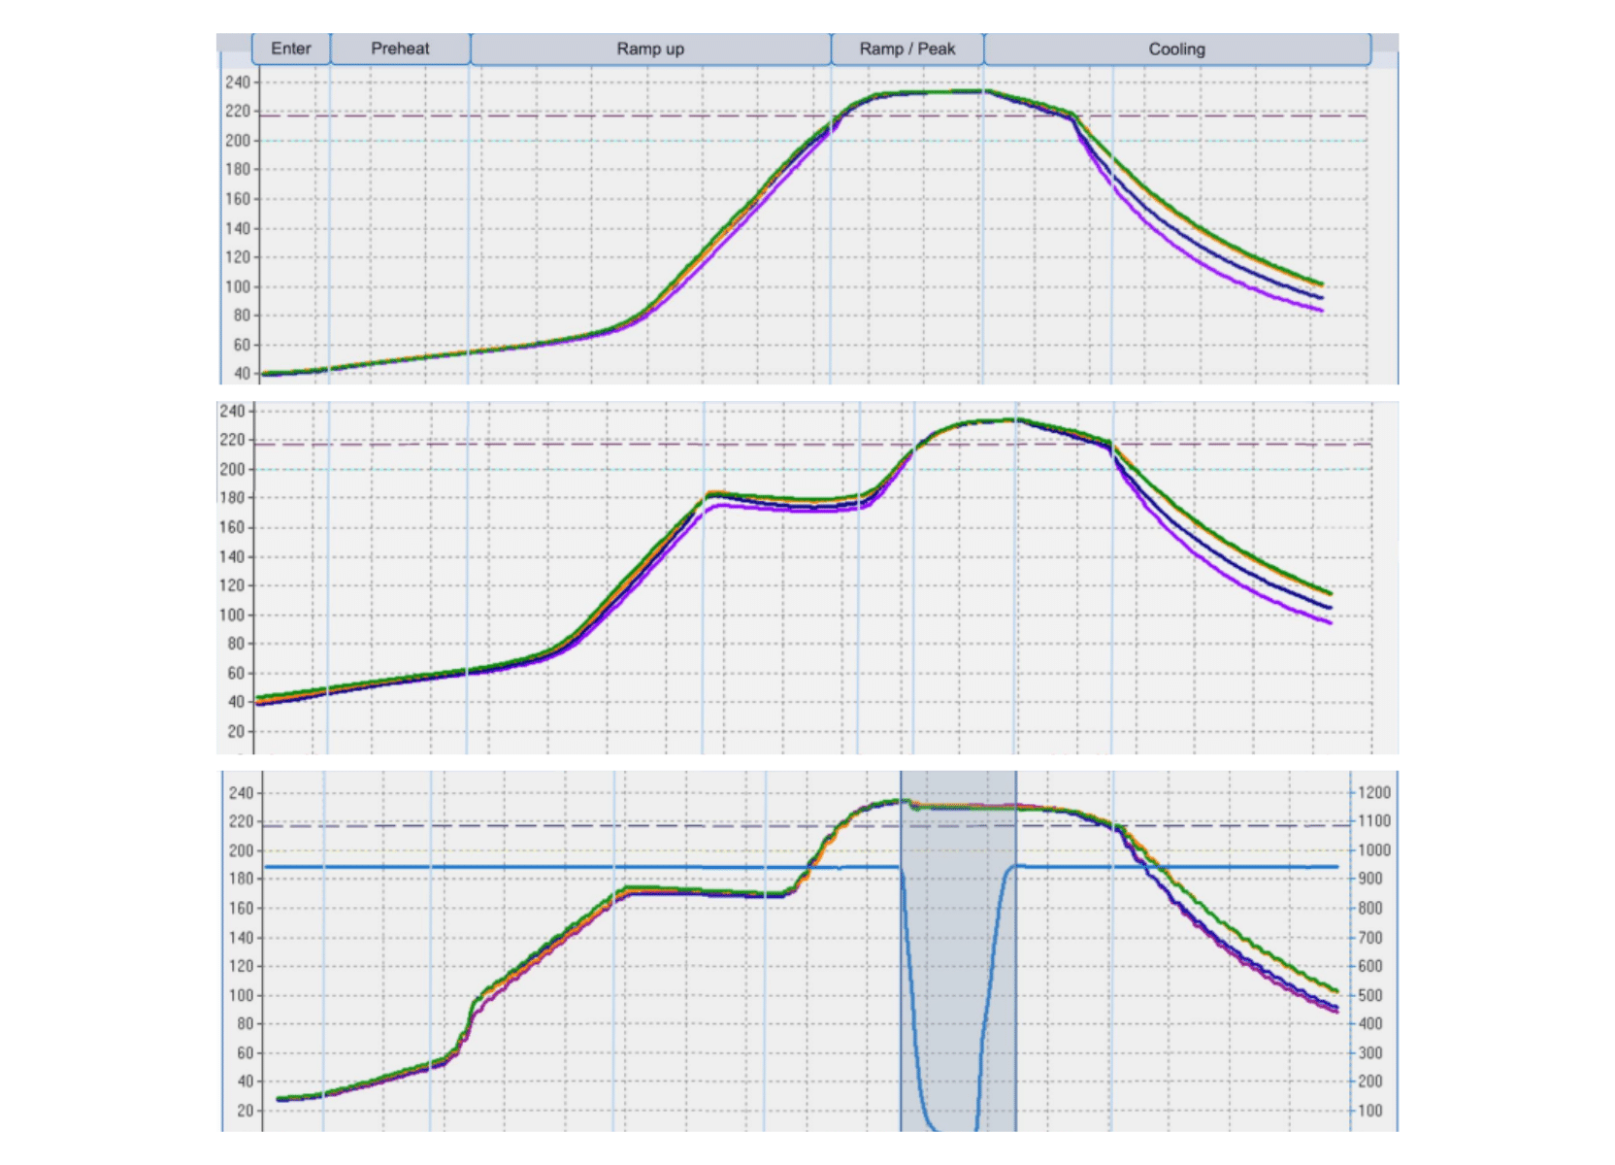Select the Enter phase tab

tap(290, 48)
